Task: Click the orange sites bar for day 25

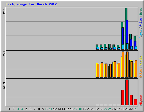Action: pyautogui.click(x=111, y=71)
